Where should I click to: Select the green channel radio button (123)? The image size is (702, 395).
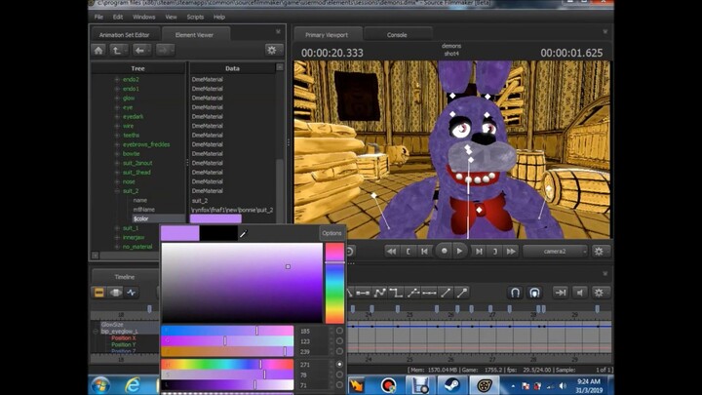[x=339, y=341]
